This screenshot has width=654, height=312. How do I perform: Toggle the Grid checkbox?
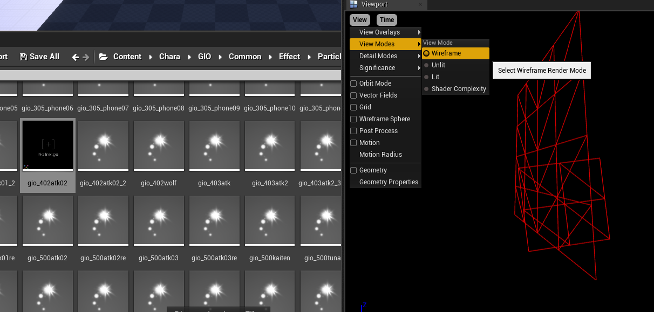point(354,107)
